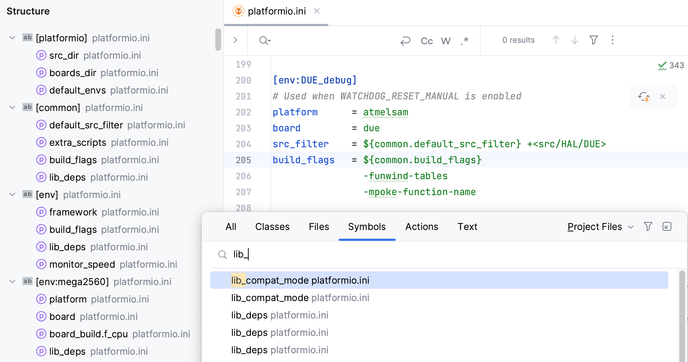Screen dimensions: 688x362
Task: Collapse the [common] section in Structure panel
Action: coord(12,107)
